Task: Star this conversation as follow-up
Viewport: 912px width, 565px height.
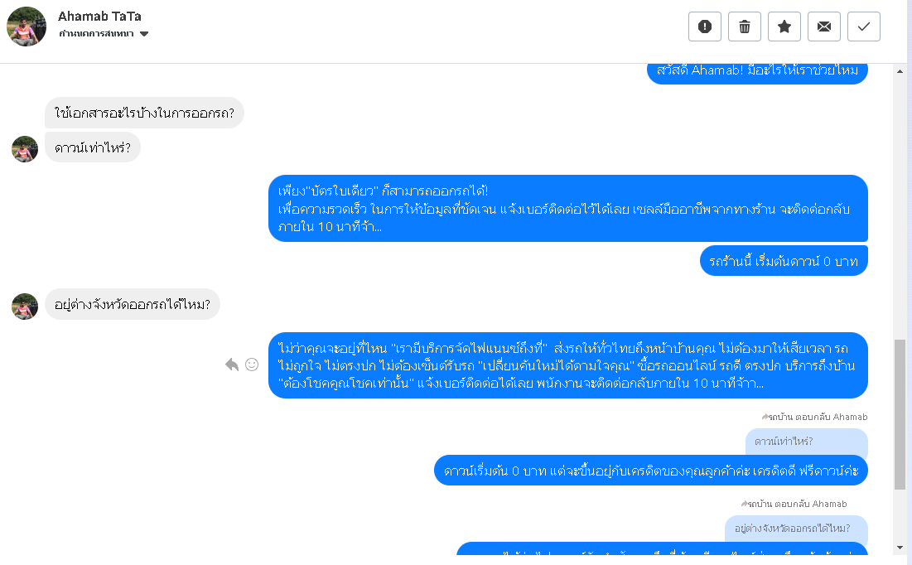Action: 784,27
